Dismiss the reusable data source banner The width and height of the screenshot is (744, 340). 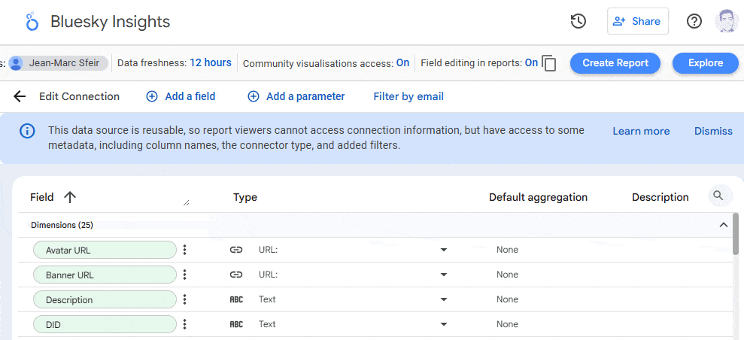click(x=714, y=132)
